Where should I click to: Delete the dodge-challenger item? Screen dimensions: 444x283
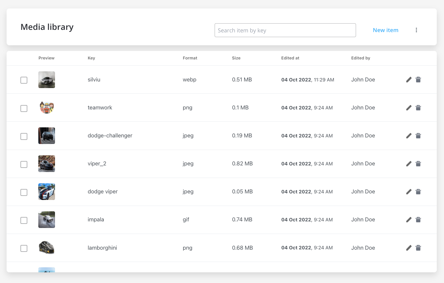click(x=418, y=136)
